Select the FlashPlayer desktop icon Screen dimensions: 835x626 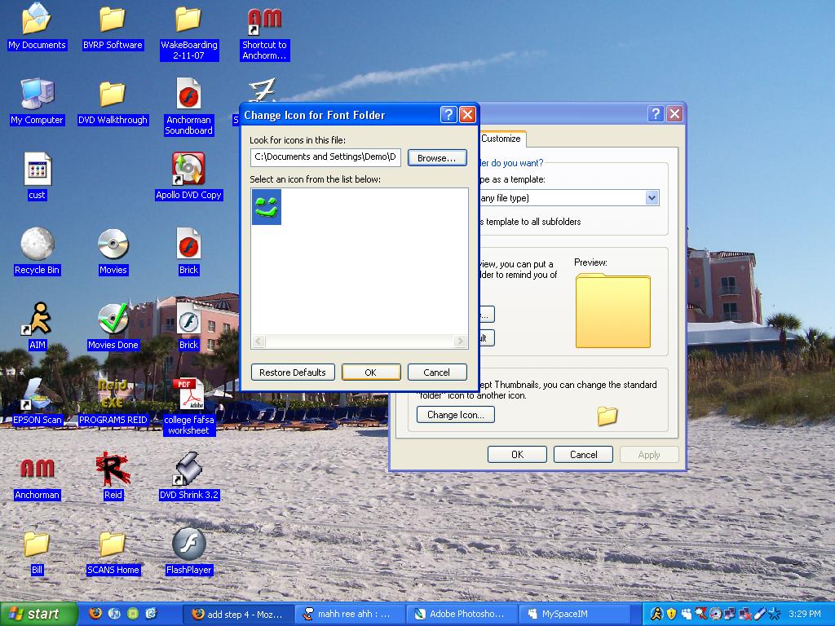pyautogui.click(x=188, y=544)
